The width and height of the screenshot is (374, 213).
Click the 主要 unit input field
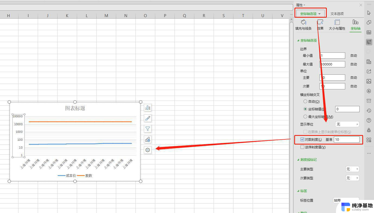pyautogui.click(x=332, y=77)
